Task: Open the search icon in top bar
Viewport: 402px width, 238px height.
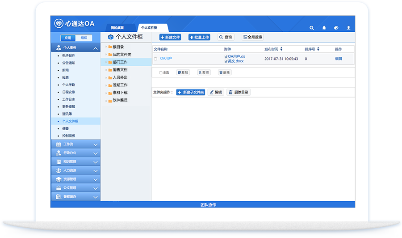Action: pos(311,28)
